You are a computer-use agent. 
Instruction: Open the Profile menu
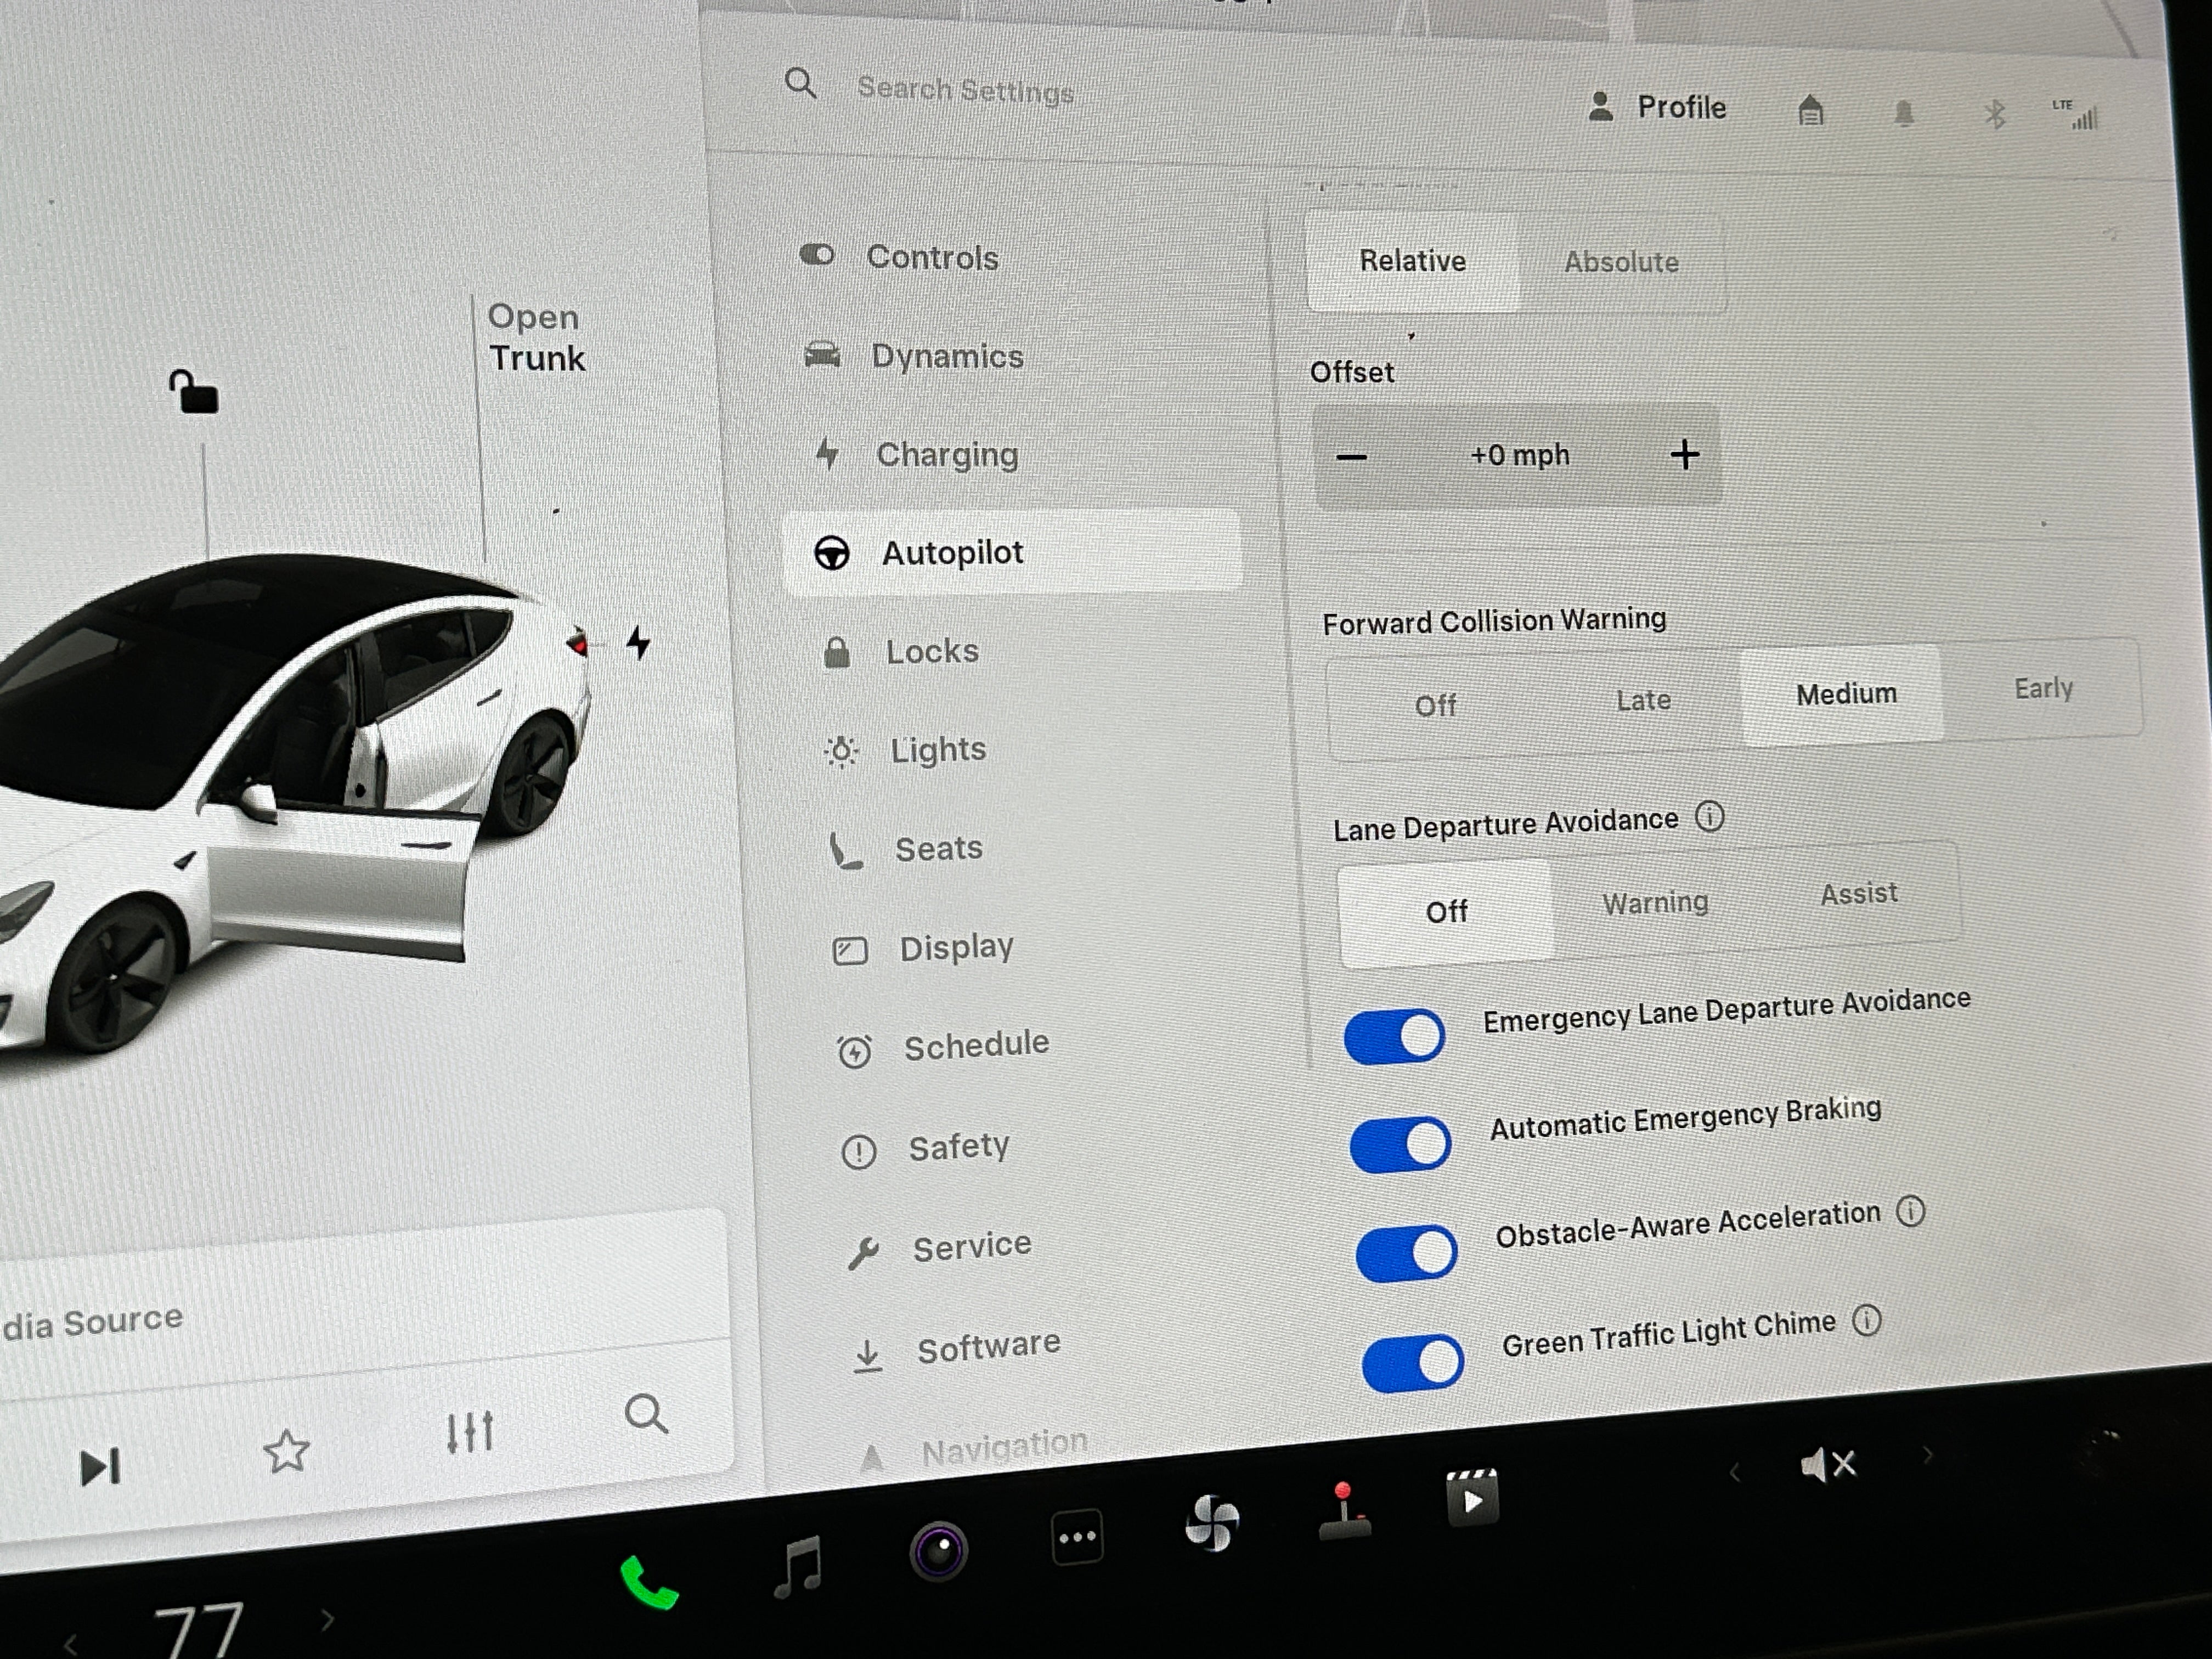coord(1657,107)
